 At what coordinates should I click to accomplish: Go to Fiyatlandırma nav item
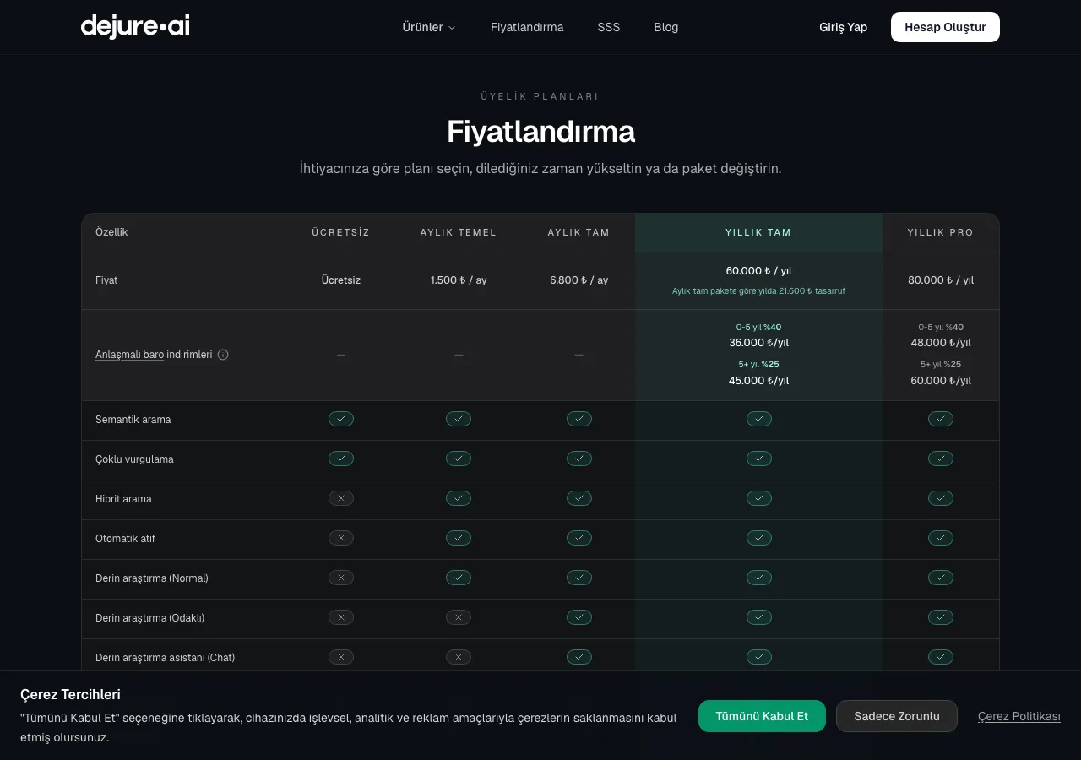527,27
